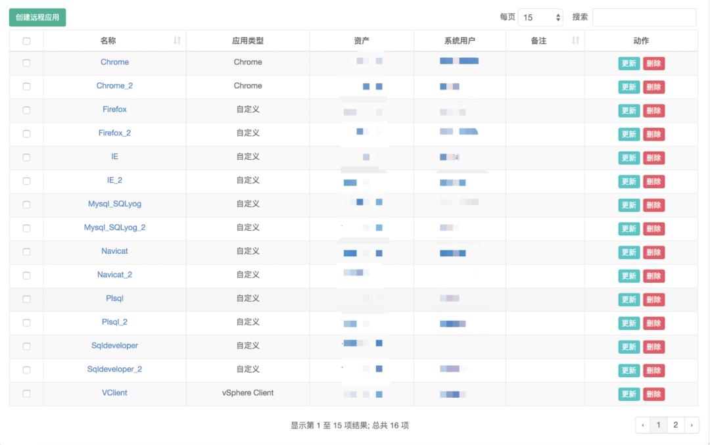
Task: Click the next page arrow
Action: tap(691, 425)
